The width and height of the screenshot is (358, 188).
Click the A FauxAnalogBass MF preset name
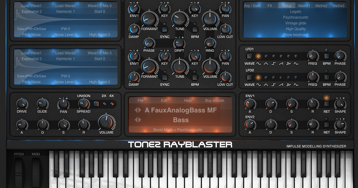pos(181,110)
